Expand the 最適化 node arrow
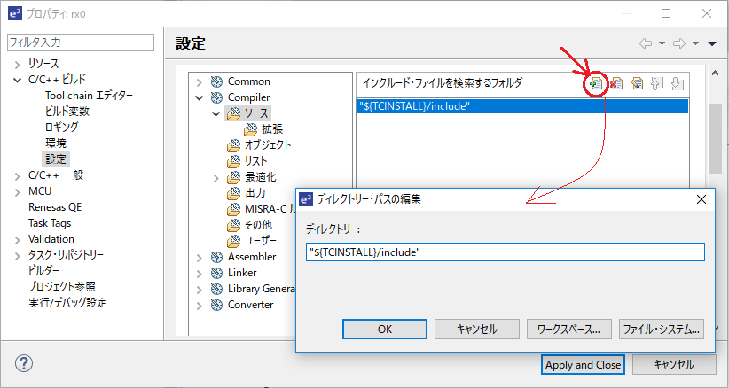The image size is (729, 388). (x=216, y=177)
